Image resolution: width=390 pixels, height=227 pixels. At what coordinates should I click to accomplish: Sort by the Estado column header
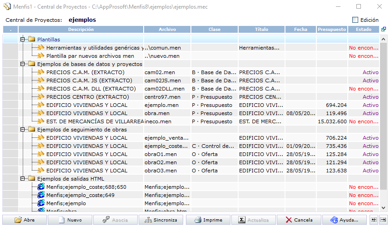(x=363, y=30)
